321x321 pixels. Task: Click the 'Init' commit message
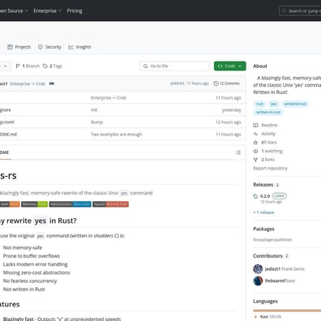tap(94, 110)
